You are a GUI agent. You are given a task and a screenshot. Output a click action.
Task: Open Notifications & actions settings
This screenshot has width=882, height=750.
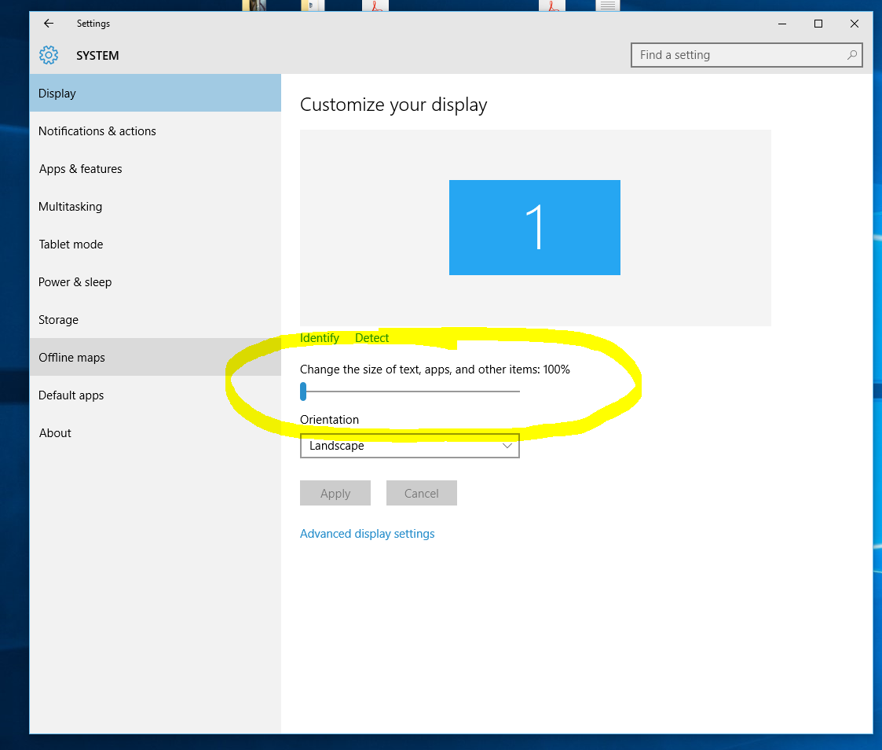tap(97, 131)
